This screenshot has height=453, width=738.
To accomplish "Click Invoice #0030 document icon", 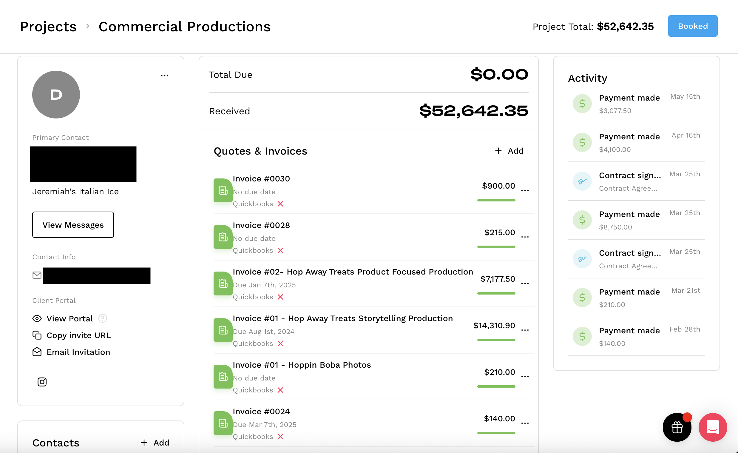I will [223, 191].
